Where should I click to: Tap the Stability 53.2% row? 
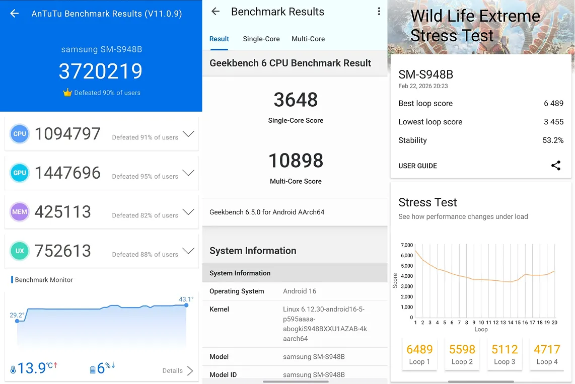point(481,140)
